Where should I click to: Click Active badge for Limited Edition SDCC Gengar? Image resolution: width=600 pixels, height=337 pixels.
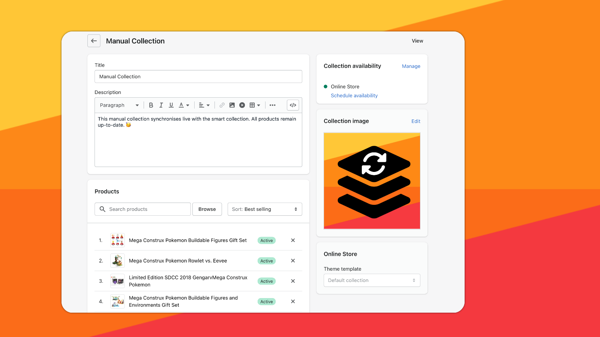pos(267,281)
